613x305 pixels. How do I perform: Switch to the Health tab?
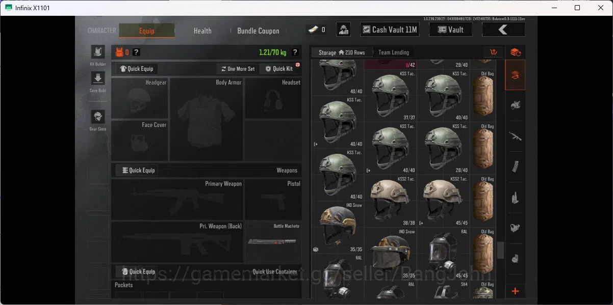coord(202,31)
